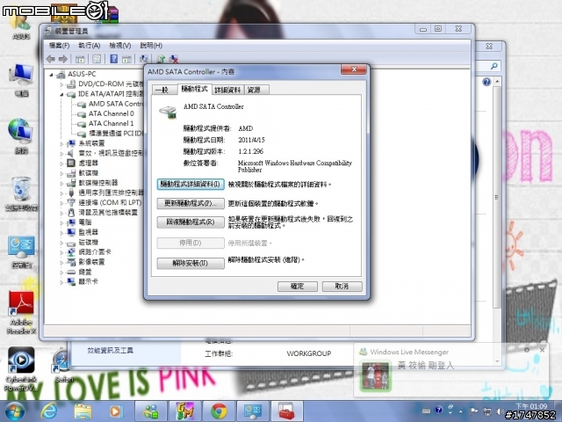Click the blue Help question mark toolbar icon
Screen dimensions: 562x422
pyautogui.click(x=113, y=59)
